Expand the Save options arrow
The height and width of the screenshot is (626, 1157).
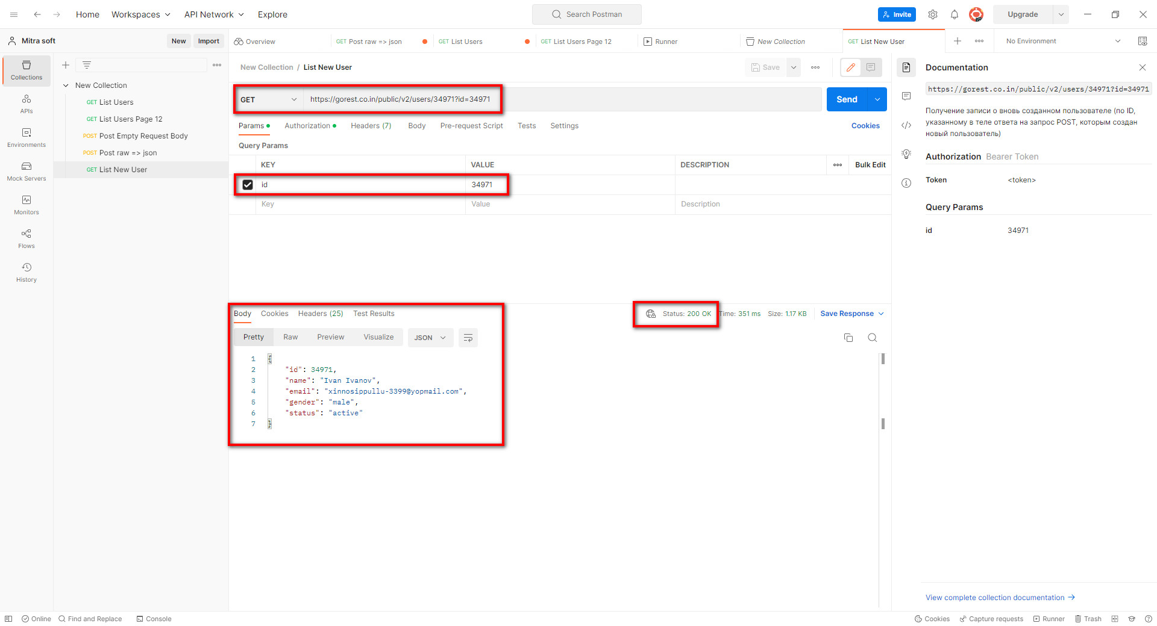[x=794, y=67]
